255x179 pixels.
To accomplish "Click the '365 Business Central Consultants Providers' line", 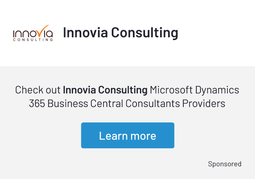I will tap(127, 103).
